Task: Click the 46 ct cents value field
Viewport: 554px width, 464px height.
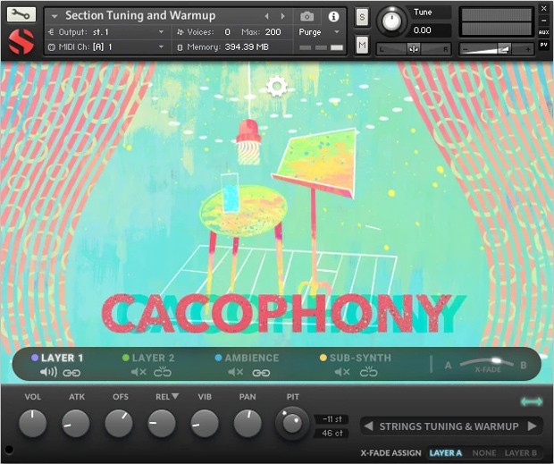Action: pyautogui.click(x=332, y=434)
